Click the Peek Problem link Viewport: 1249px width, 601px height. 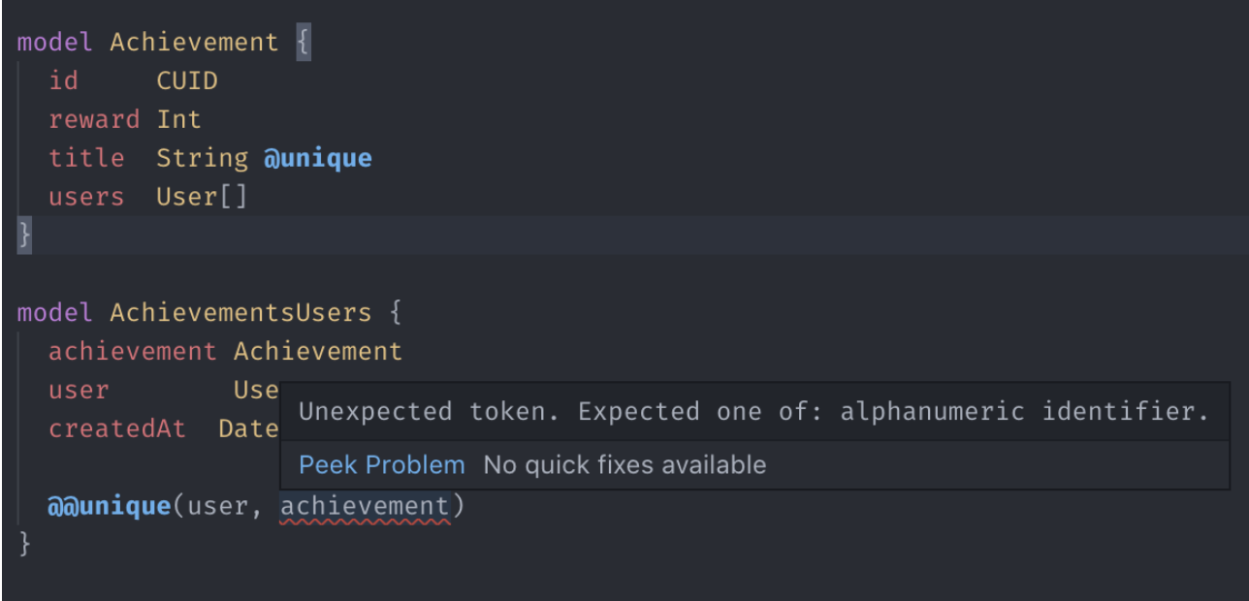[x=381, y=465]
